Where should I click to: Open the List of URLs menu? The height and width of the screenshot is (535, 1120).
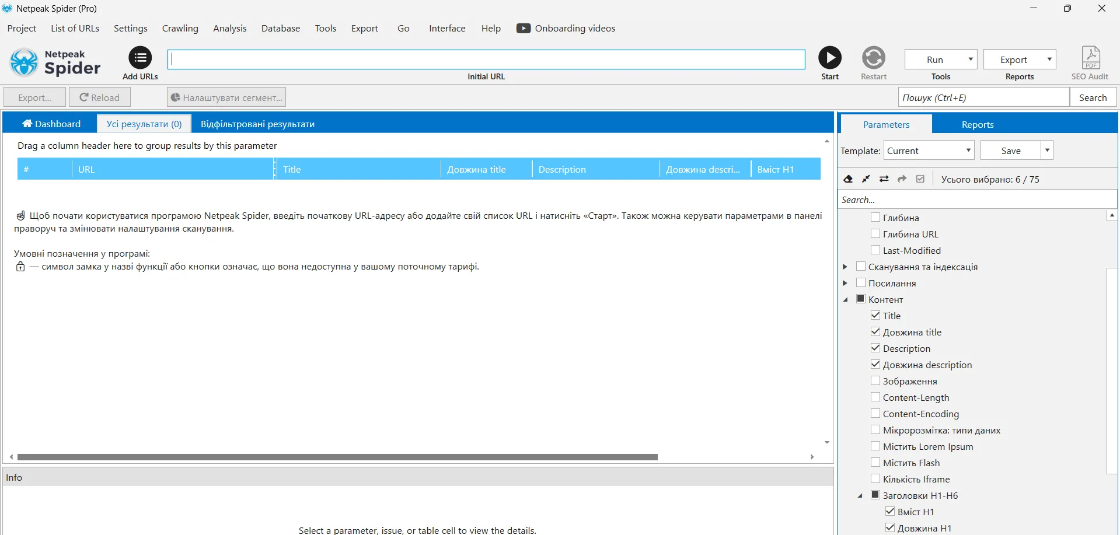point(75,28)
